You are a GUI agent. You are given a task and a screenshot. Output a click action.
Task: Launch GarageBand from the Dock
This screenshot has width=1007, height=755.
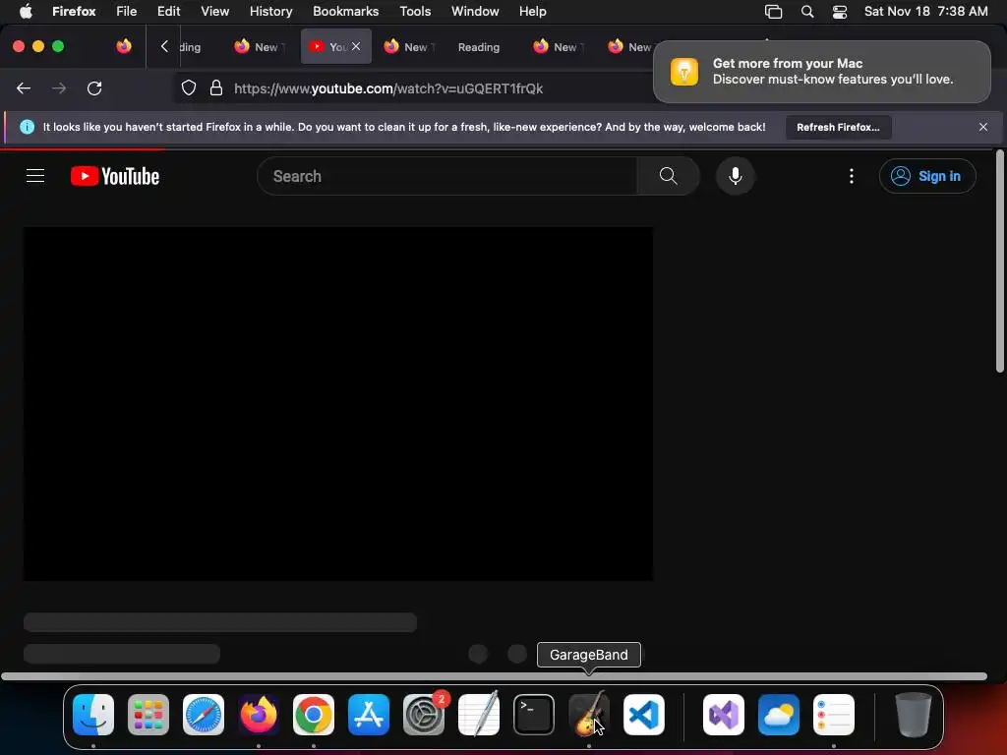[x=589, y=715]
